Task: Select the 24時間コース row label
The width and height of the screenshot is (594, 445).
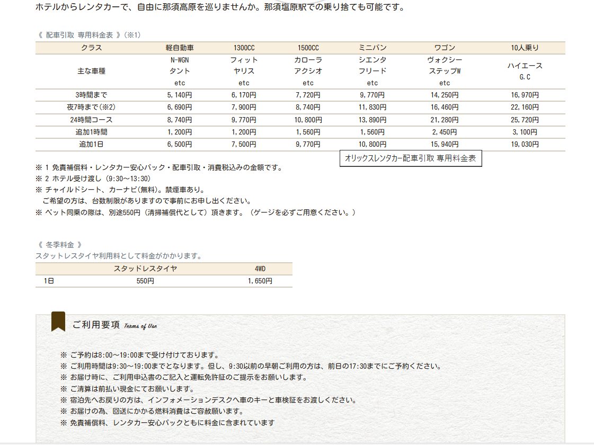Action: click(91, 120)
